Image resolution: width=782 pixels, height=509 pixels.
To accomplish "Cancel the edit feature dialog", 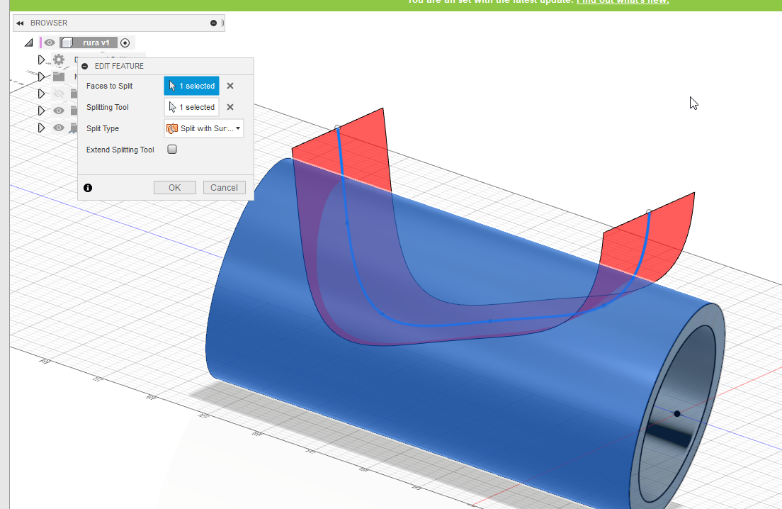I will 224,188.
